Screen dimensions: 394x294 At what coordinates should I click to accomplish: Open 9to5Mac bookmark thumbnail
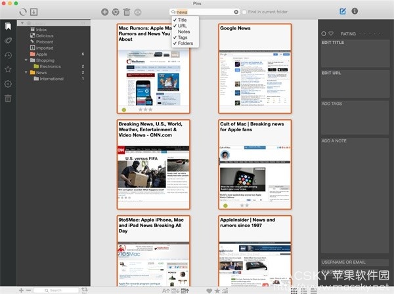pyautogui.click(x=154, y=264)
